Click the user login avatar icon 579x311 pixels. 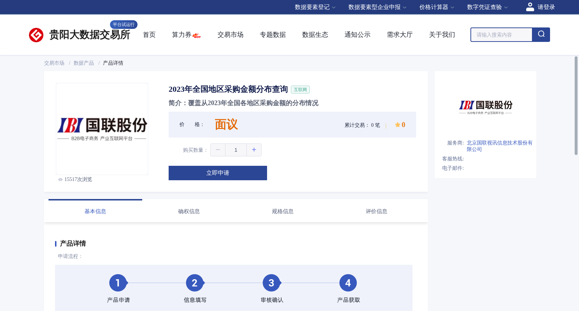pyautogui.click(x=530, y=7)
